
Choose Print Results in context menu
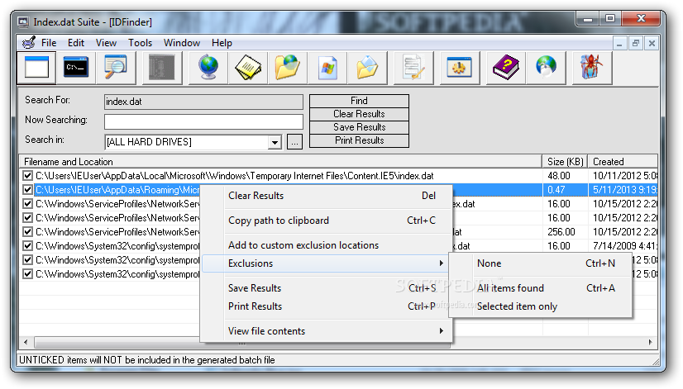pyautogui.click(x=327, y=306)
